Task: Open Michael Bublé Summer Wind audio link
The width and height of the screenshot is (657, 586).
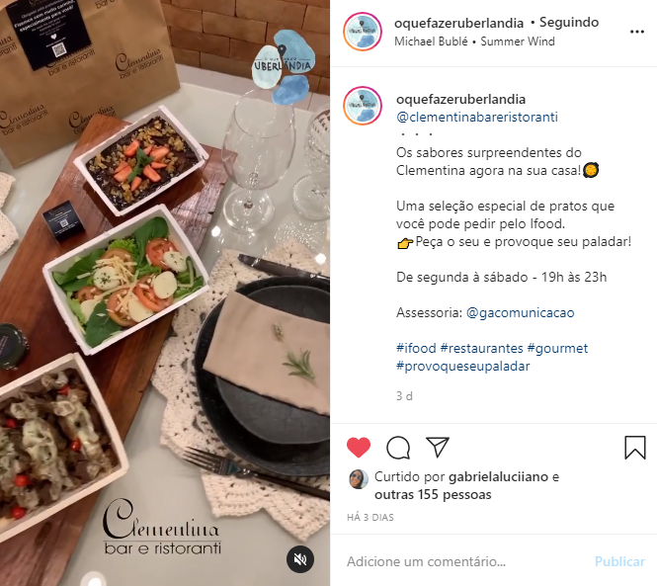Action: 474,42
